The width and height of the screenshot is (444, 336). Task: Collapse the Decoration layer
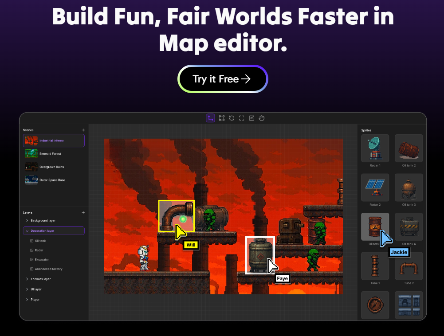click(x=27, y=231)
